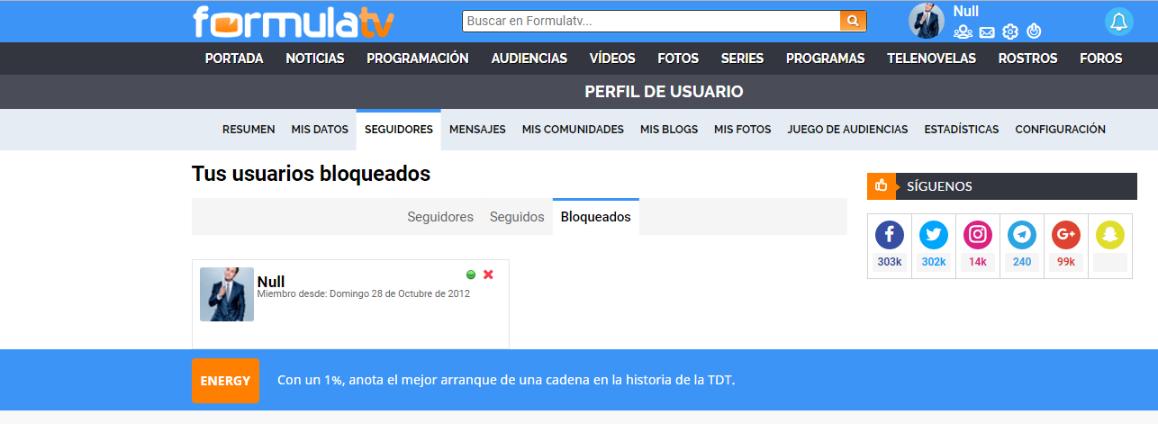Open the settings gear icon in header
The width and height of the screenshot is (1158, 424).
coord(1010,32)
